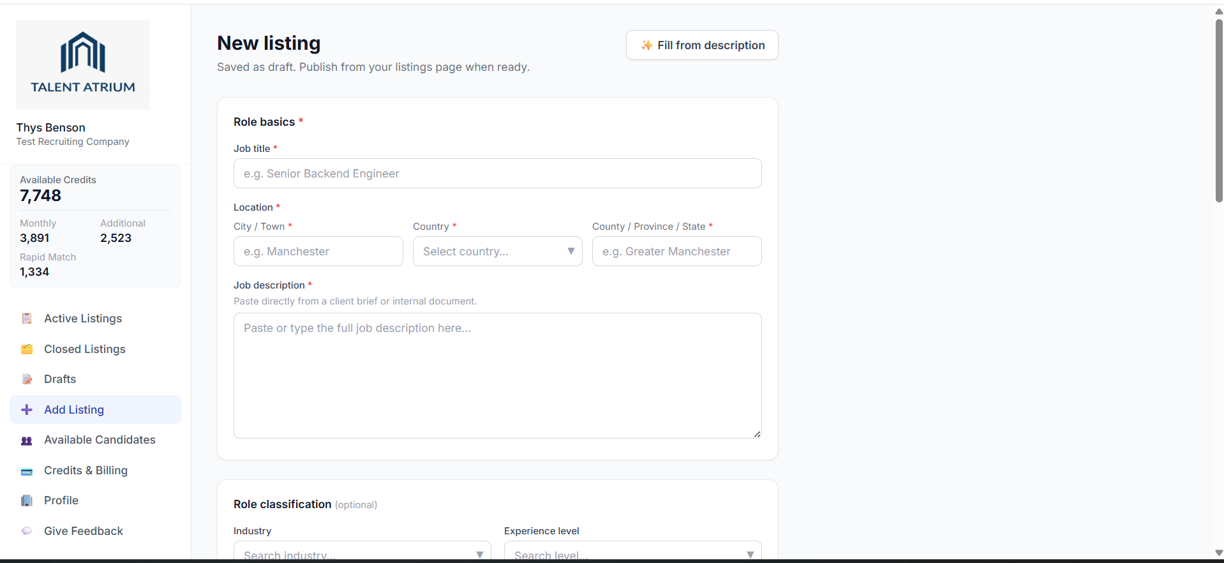Click the Give Feedback speech bubble icon
Screen dimensions: 1224x563
[x=27, y=531]
